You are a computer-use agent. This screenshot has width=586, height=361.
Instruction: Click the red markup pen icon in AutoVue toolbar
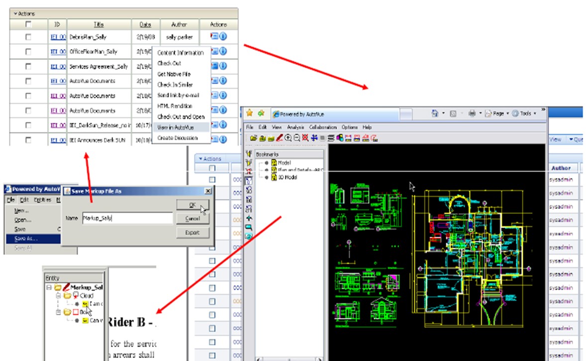click(x=280, y=138)
